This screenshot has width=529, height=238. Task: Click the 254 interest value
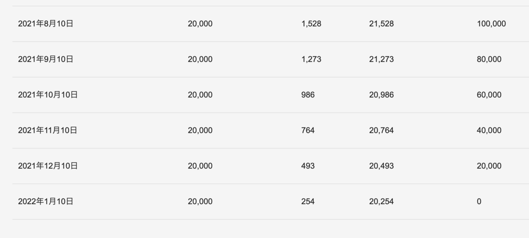click(308, 202)
